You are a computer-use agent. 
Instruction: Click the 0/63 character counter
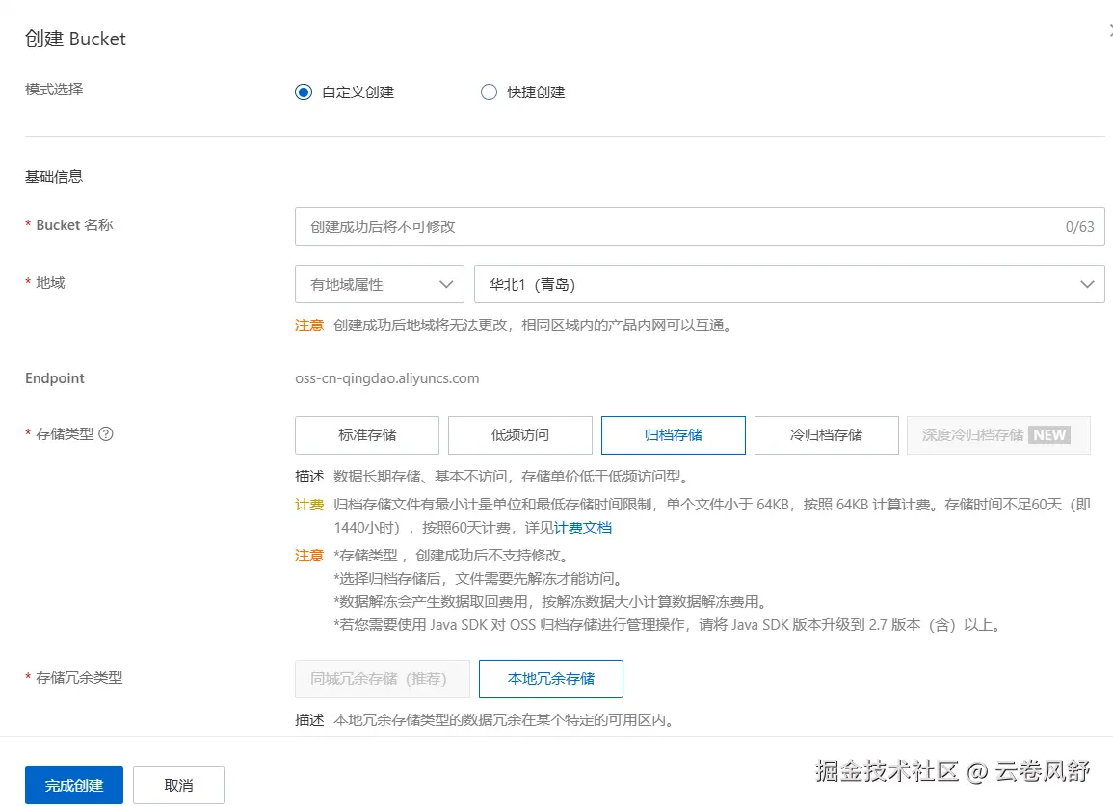point(1079,227)
